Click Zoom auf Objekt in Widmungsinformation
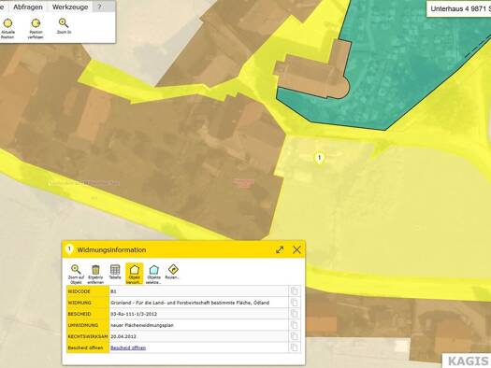Image resolution: width=491 pixels, height=368 pixels. [76, 274]
